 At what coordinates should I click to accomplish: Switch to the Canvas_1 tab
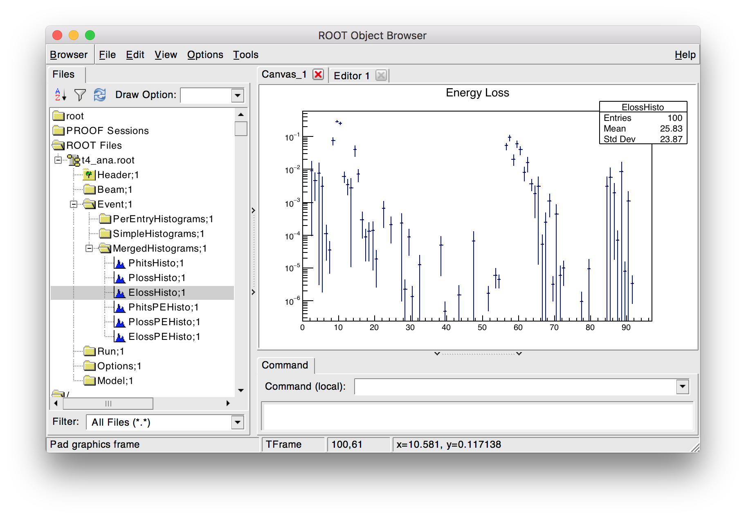point(284,74)
